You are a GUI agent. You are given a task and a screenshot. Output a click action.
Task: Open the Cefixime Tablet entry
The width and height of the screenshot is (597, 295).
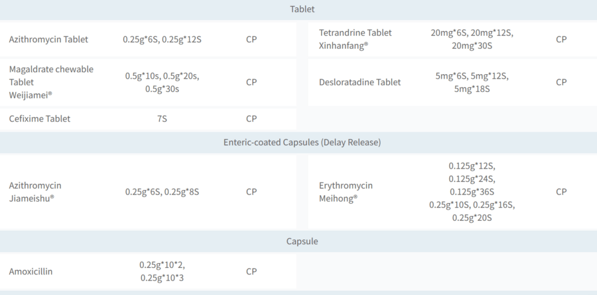[x=40, y=119]
